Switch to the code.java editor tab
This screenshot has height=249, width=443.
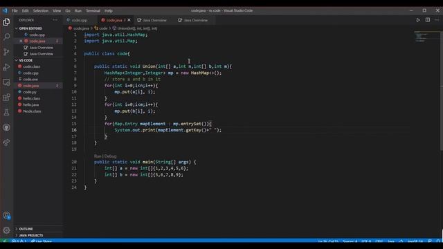coord(114,20)
